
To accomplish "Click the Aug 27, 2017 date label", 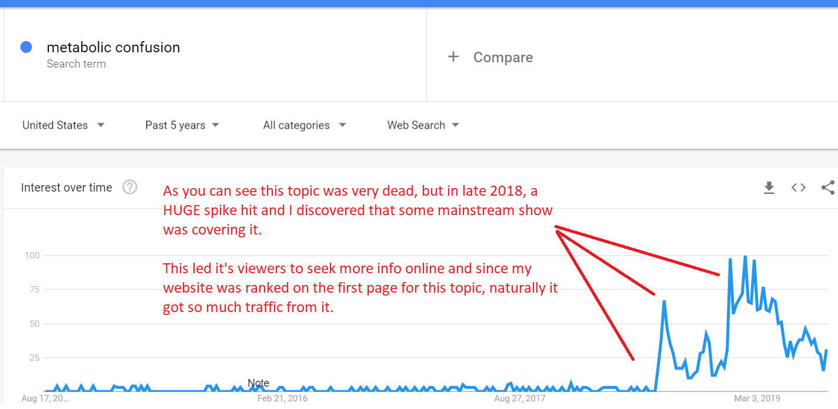I will (x=519, y=398).
